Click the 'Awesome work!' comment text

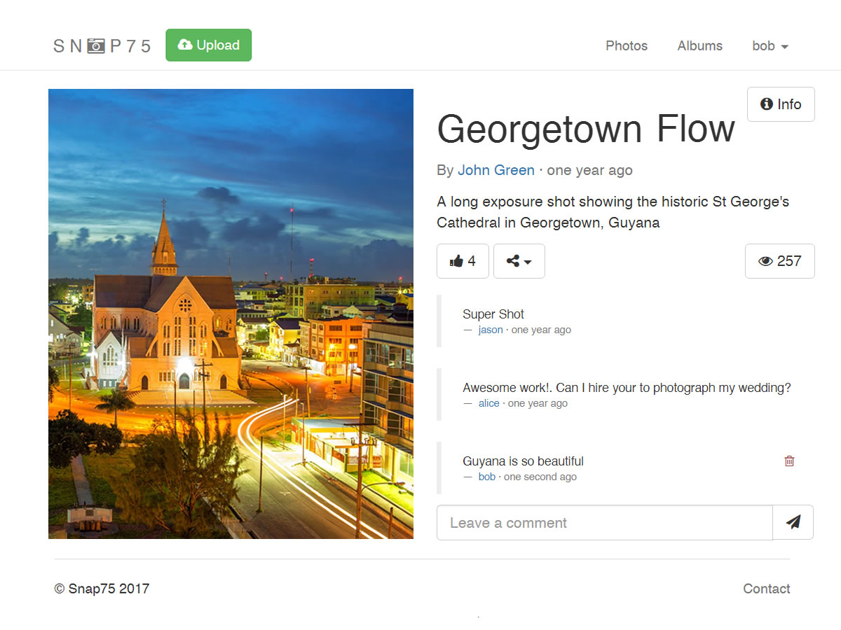[x=627, y=388]
